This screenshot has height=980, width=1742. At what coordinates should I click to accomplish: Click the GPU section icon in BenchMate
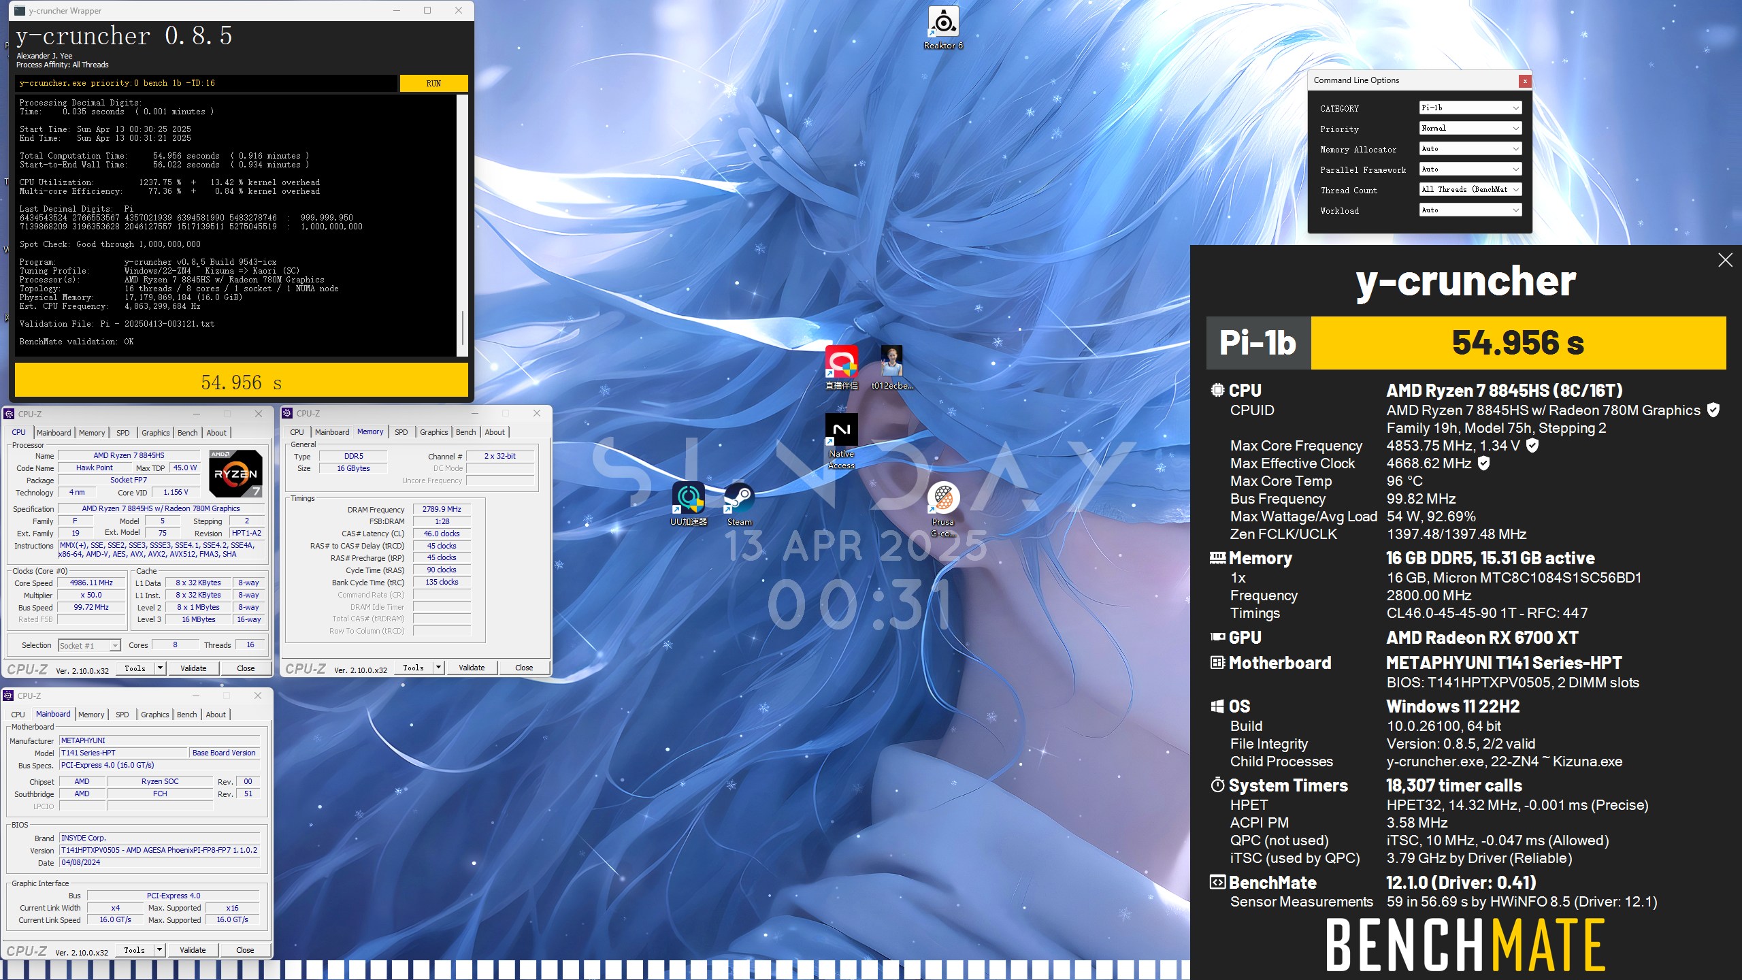click(x=1217, y=637)
